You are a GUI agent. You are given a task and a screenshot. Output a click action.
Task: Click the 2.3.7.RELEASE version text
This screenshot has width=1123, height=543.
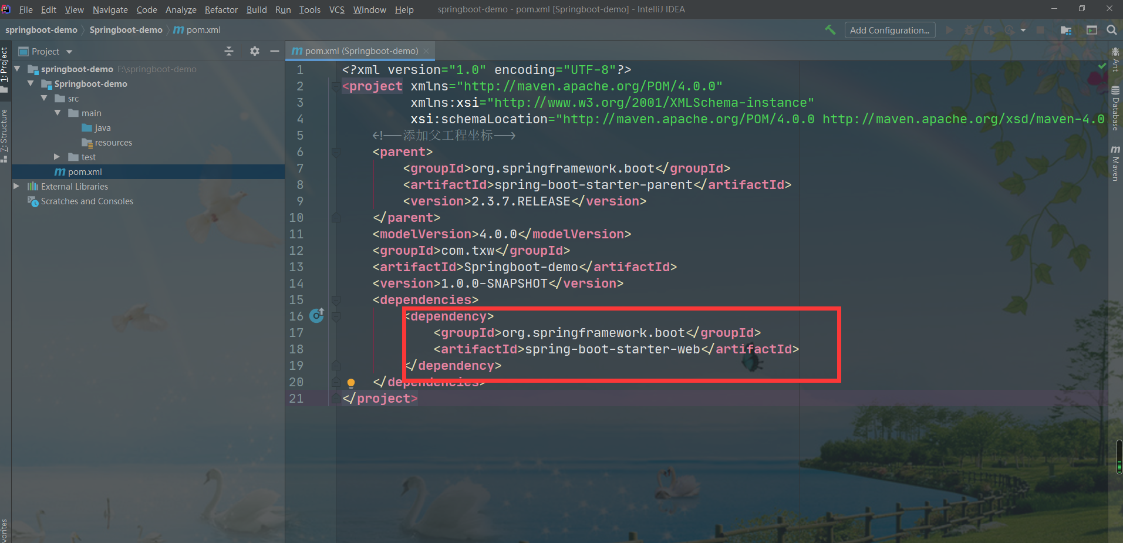point(521,201)
